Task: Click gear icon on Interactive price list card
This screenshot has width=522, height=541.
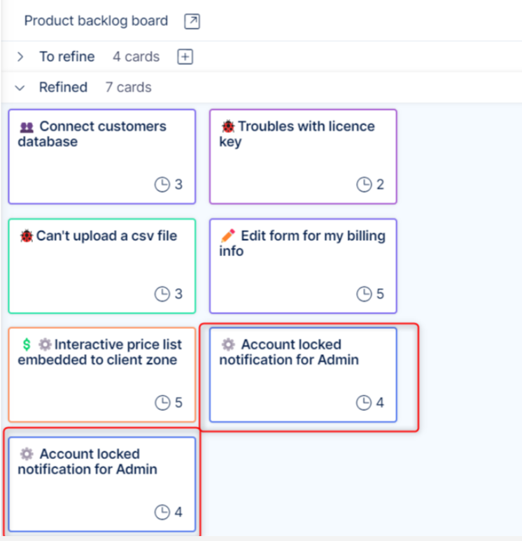Action: (45, 344)
